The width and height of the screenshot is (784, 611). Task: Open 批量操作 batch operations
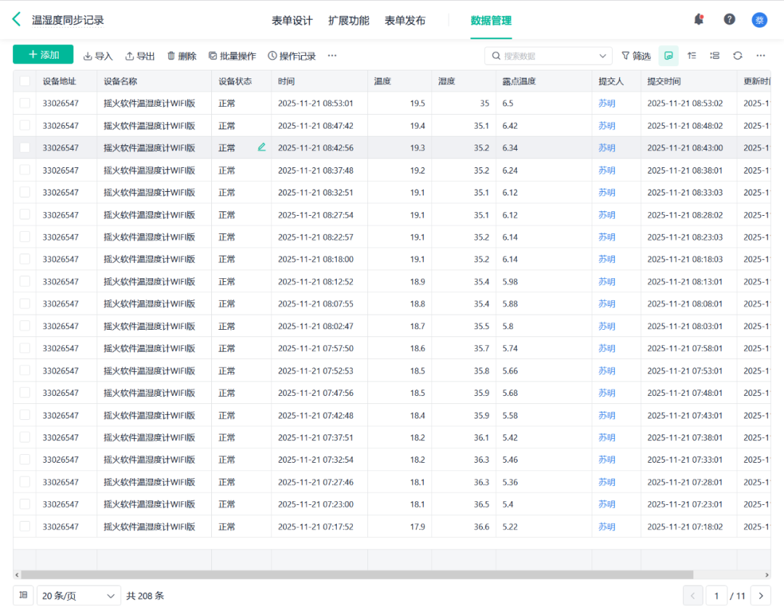[x=232, y=56]
